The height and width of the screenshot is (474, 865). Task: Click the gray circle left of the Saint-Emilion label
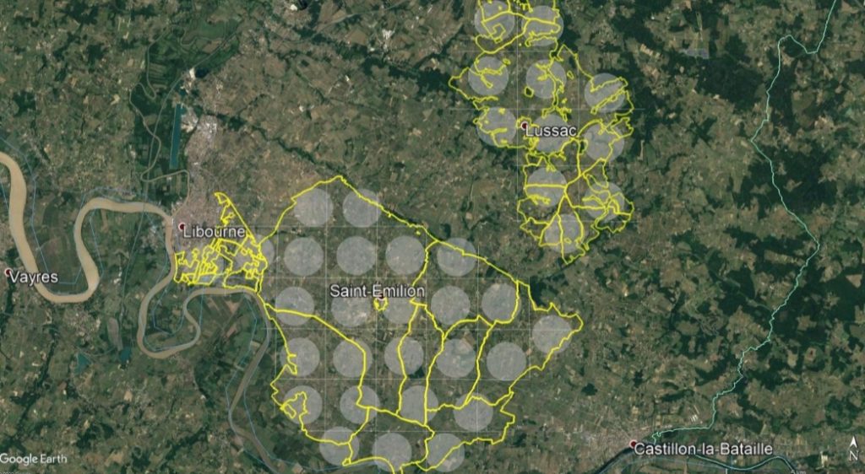point(295,306)
